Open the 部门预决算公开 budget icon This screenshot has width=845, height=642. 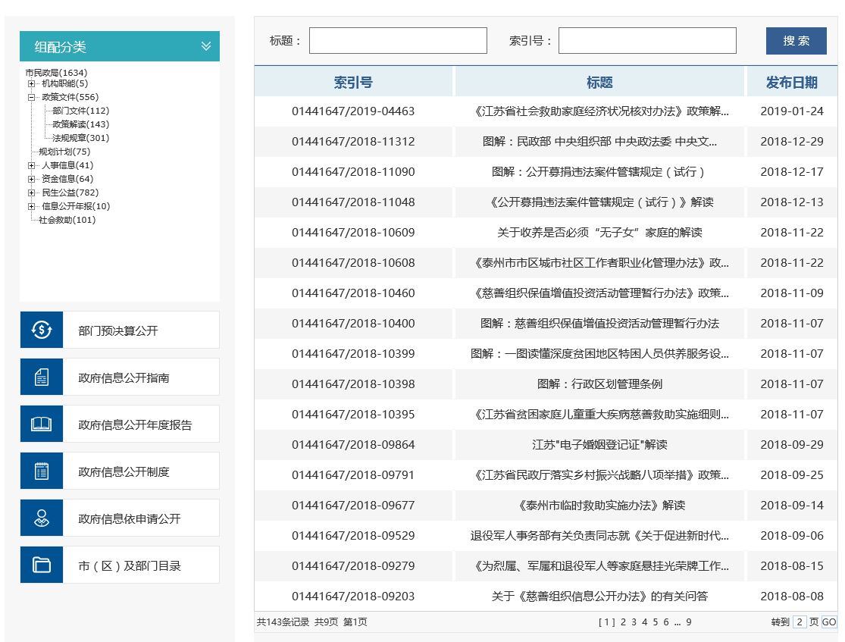[42, 329]
